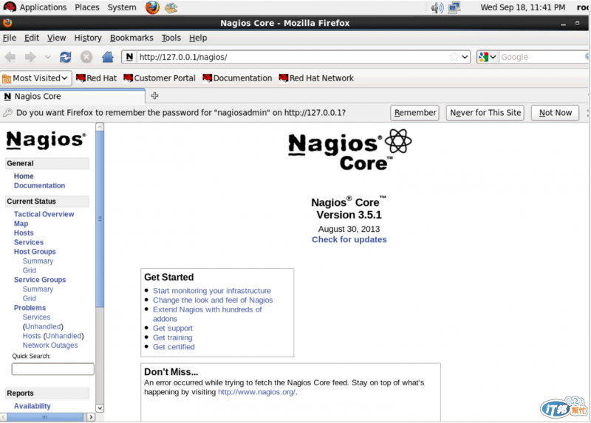Screen dimensions: 591x423
Task: Open the Host Groups link
Action: pyautogui.click(x=35, y=252)
